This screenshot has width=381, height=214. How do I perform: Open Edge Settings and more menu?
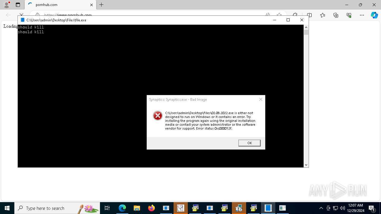pyautogui.click(x=362, y=15)
